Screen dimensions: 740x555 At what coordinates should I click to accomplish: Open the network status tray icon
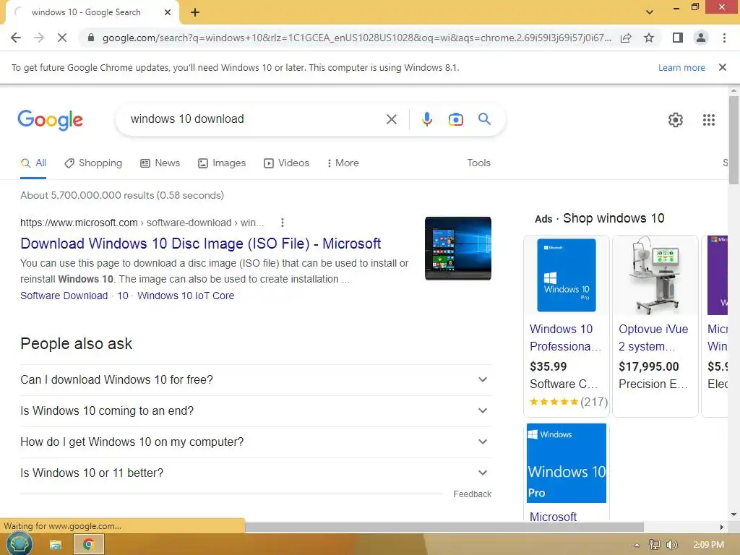click(x=655, y=545)
